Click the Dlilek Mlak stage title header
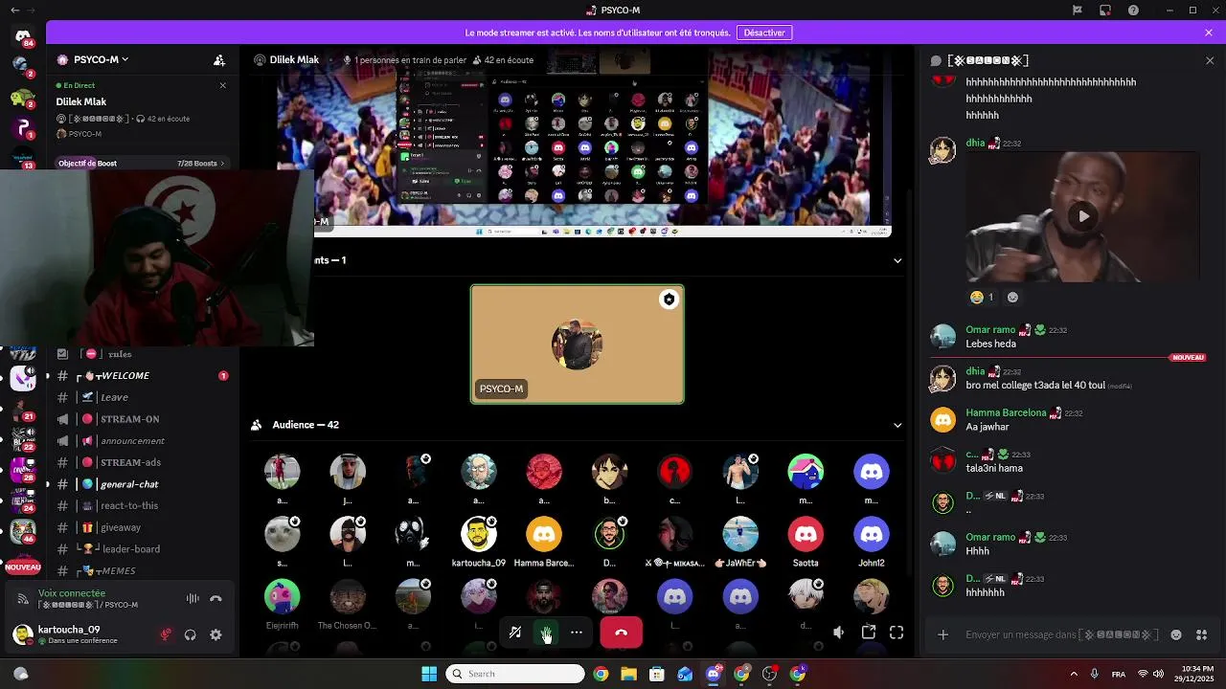 pos(294,59)
